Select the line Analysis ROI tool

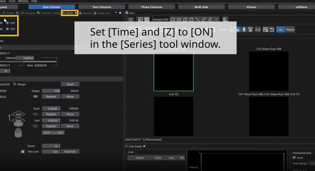coord(198,19)
